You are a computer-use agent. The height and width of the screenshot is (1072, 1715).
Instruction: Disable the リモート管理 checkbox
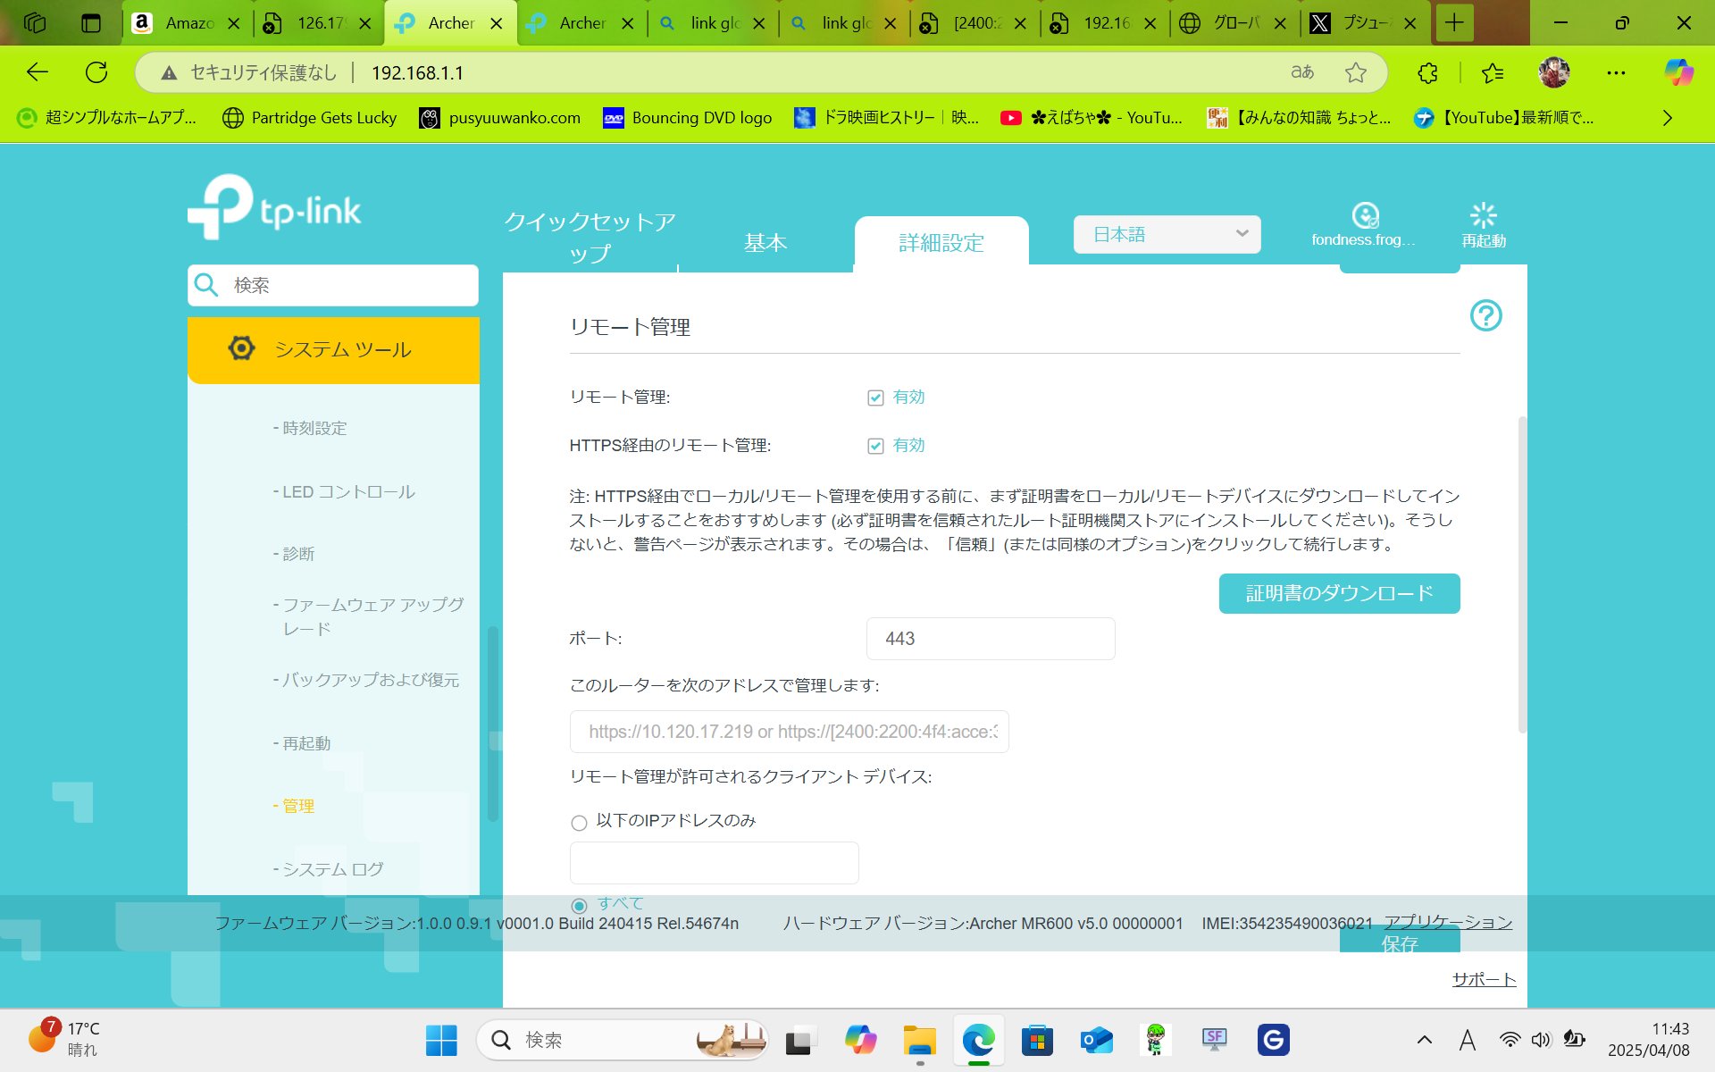click(x=876, y=398)
